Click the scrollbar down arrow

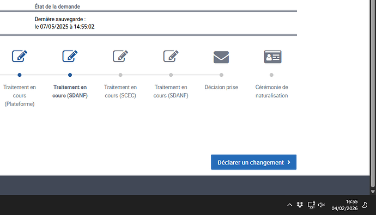click(373, 192)
